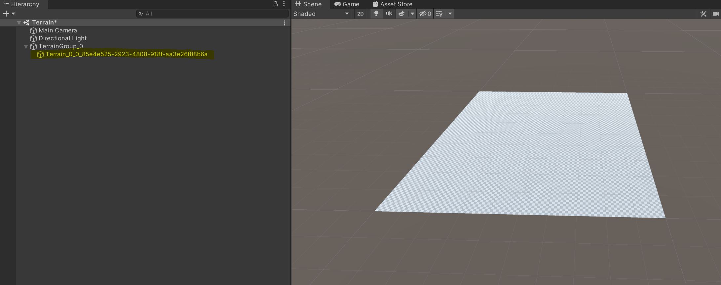Click the Unity scene icon beside Terrain*

26,22
